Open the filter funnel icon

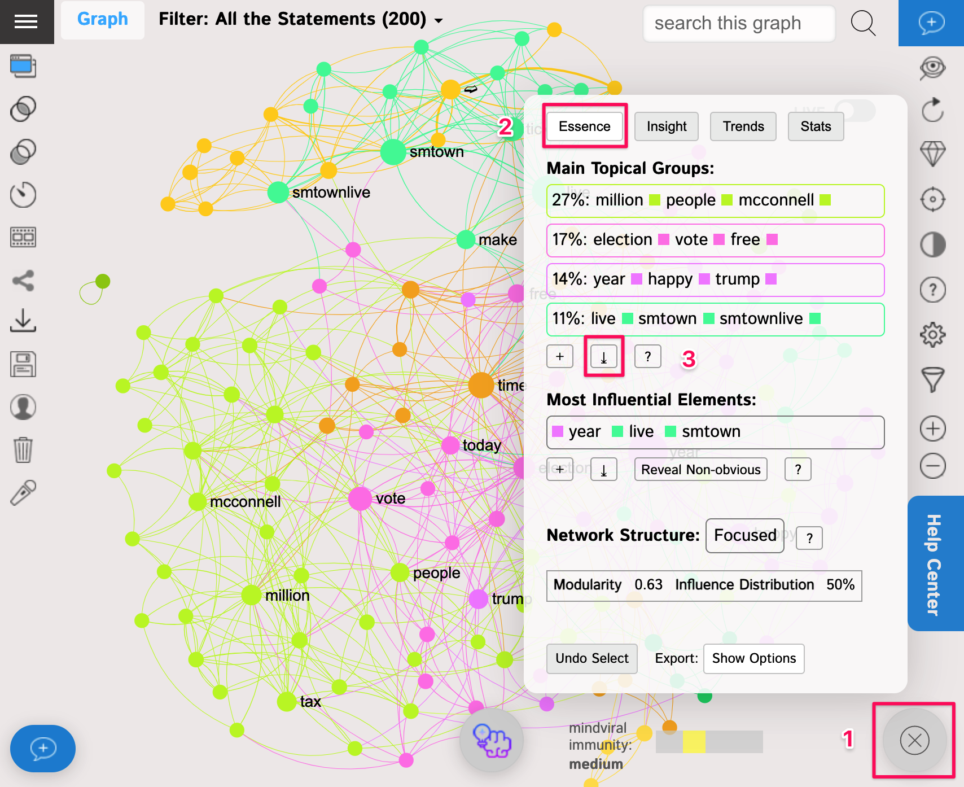(x=932, y=377)
